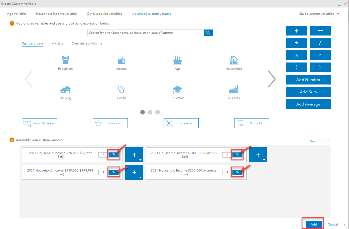
Task: Switch to the Age variable tab
Action: (x=16, y=13)
